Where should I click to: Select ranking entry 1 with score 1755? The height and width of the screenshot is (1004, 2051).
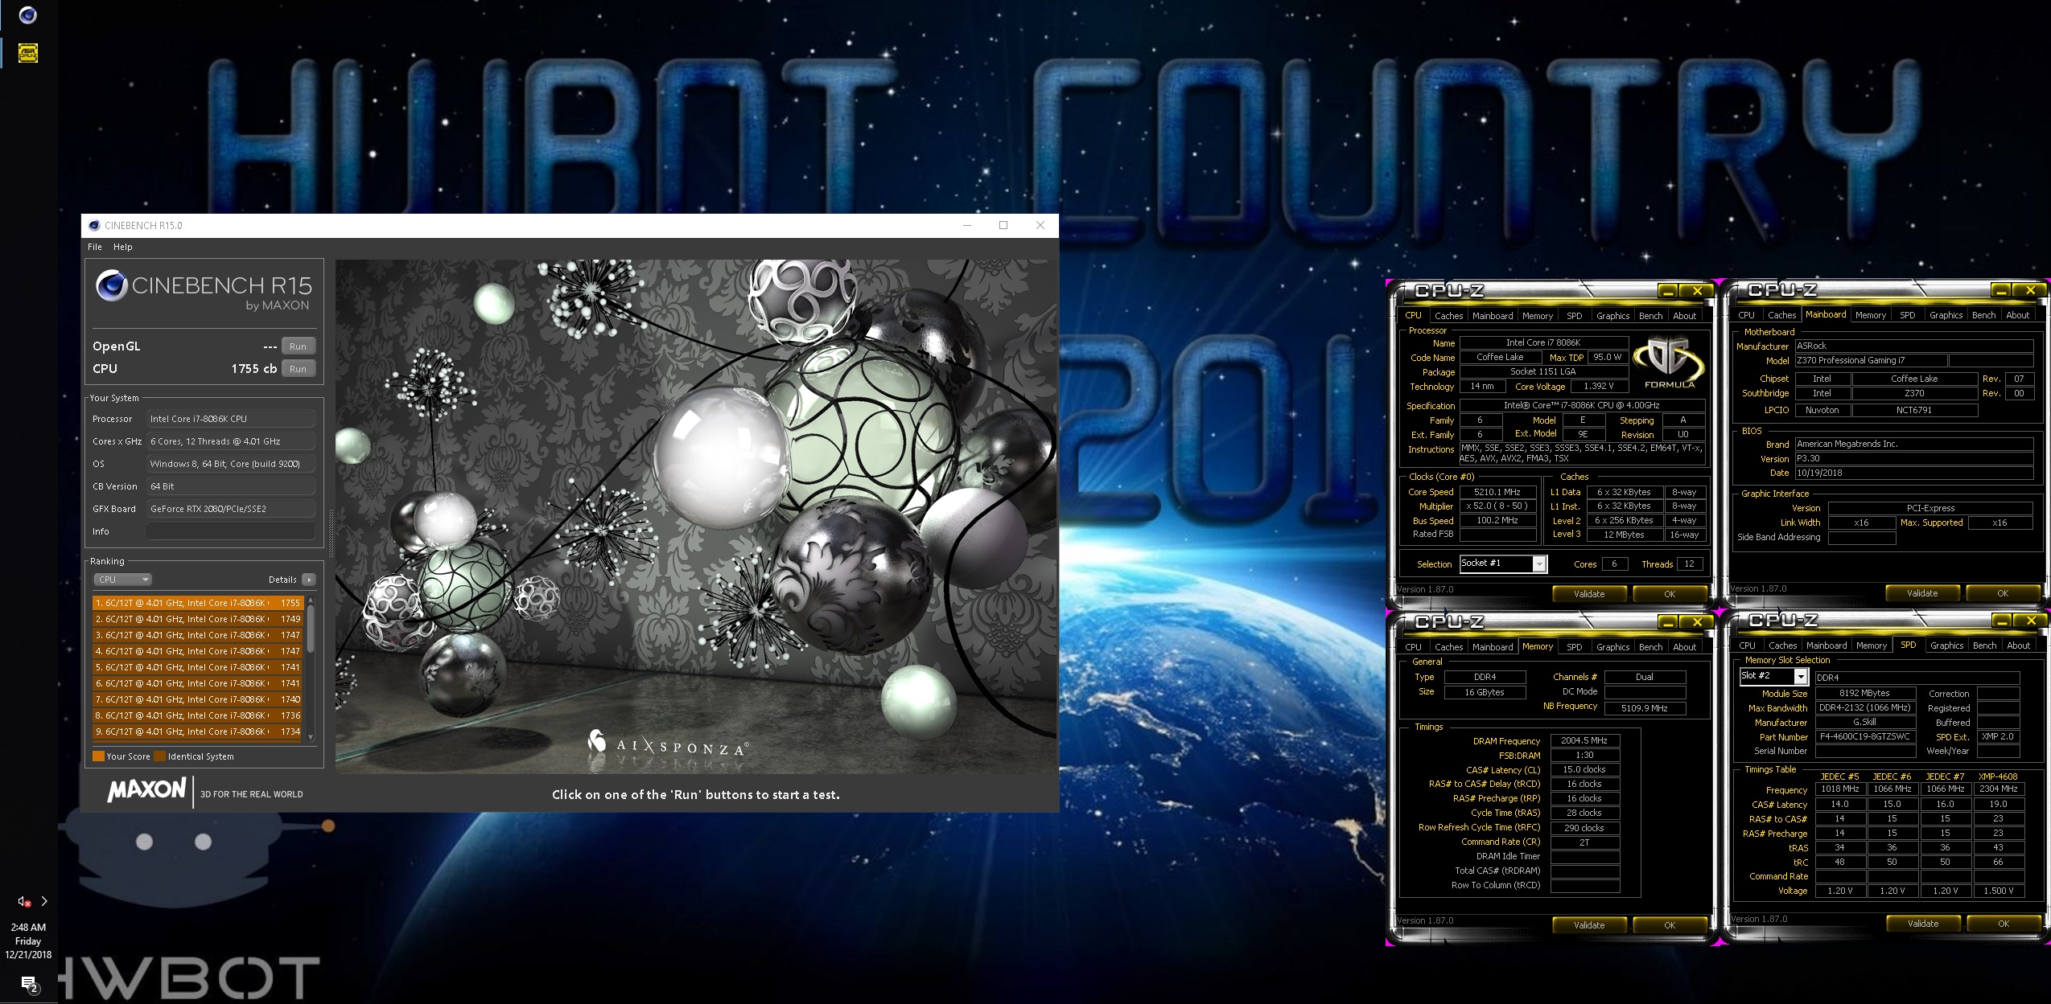(197, 603)
